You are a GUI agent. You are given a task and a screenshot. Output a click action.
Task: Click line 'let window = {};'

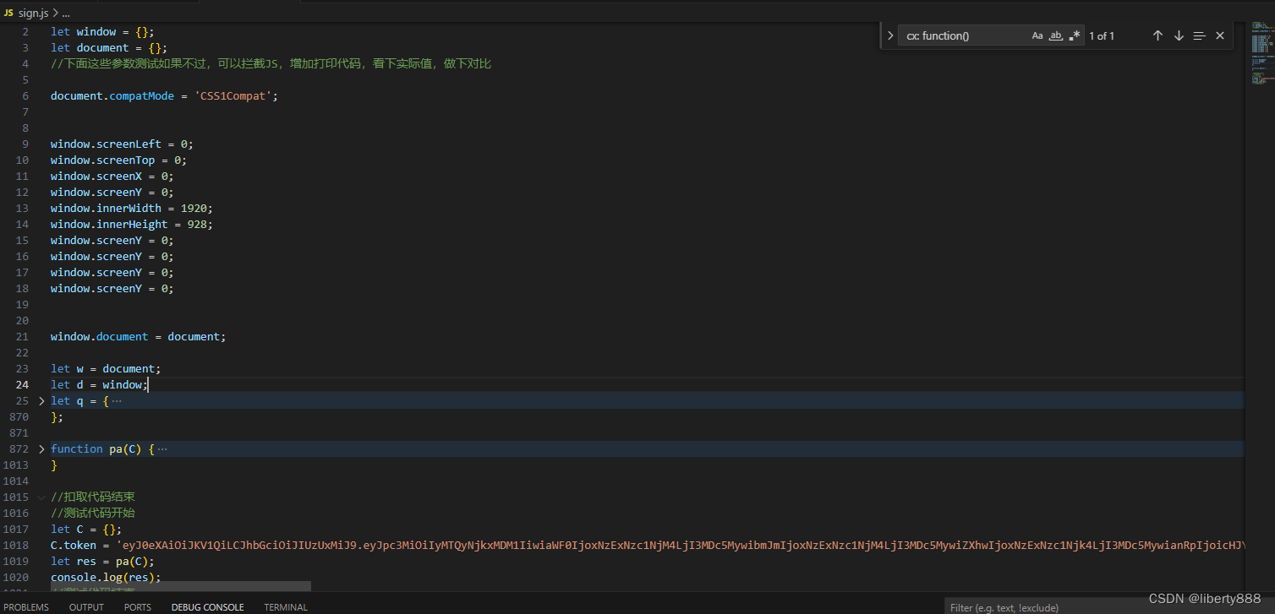102,32
